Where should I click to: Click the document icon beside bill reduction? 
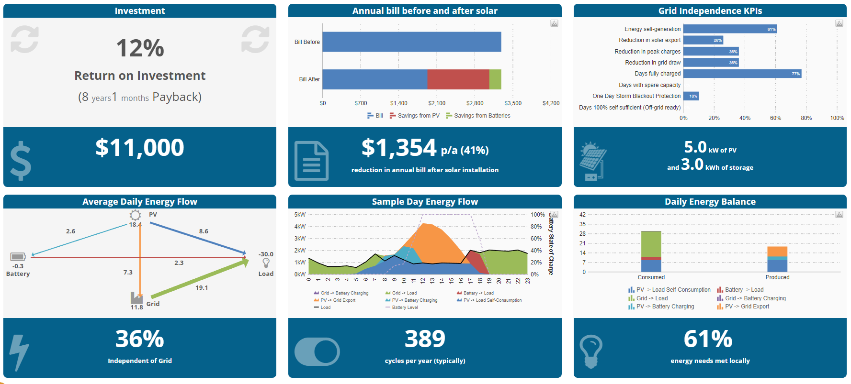(311, 161)
